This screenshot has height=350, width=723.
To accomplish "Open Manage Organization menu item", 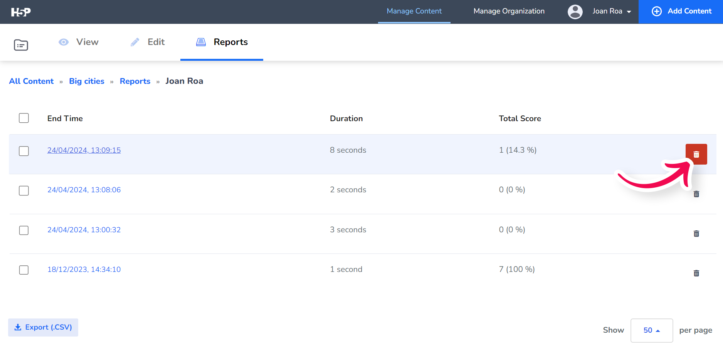I will coord(509,11).
